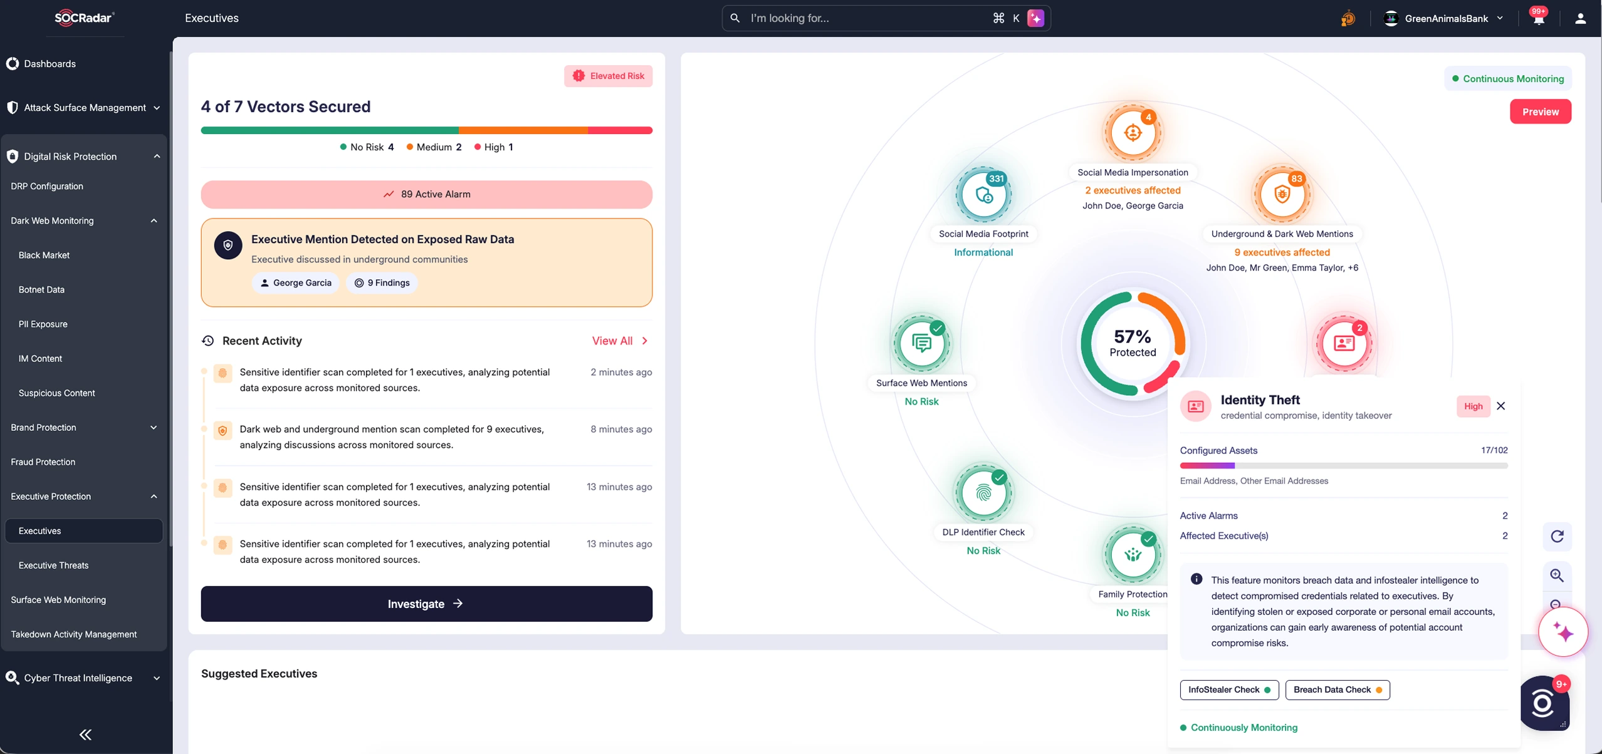Click the Configured Assets progress bar
The image size is (1602, 754).
(1344, 465)
